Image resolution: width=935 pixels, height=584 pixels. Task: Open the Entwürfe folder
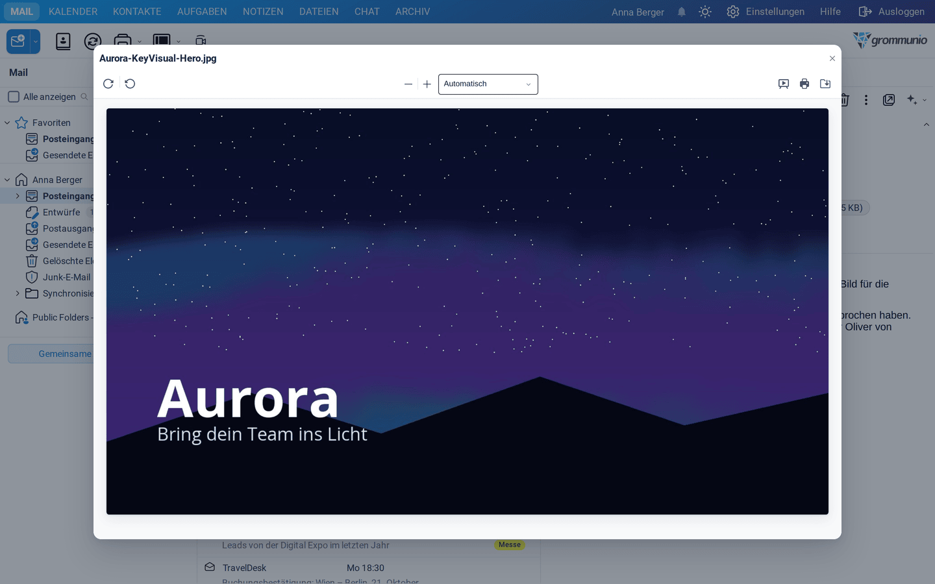[x=61, y=212]
